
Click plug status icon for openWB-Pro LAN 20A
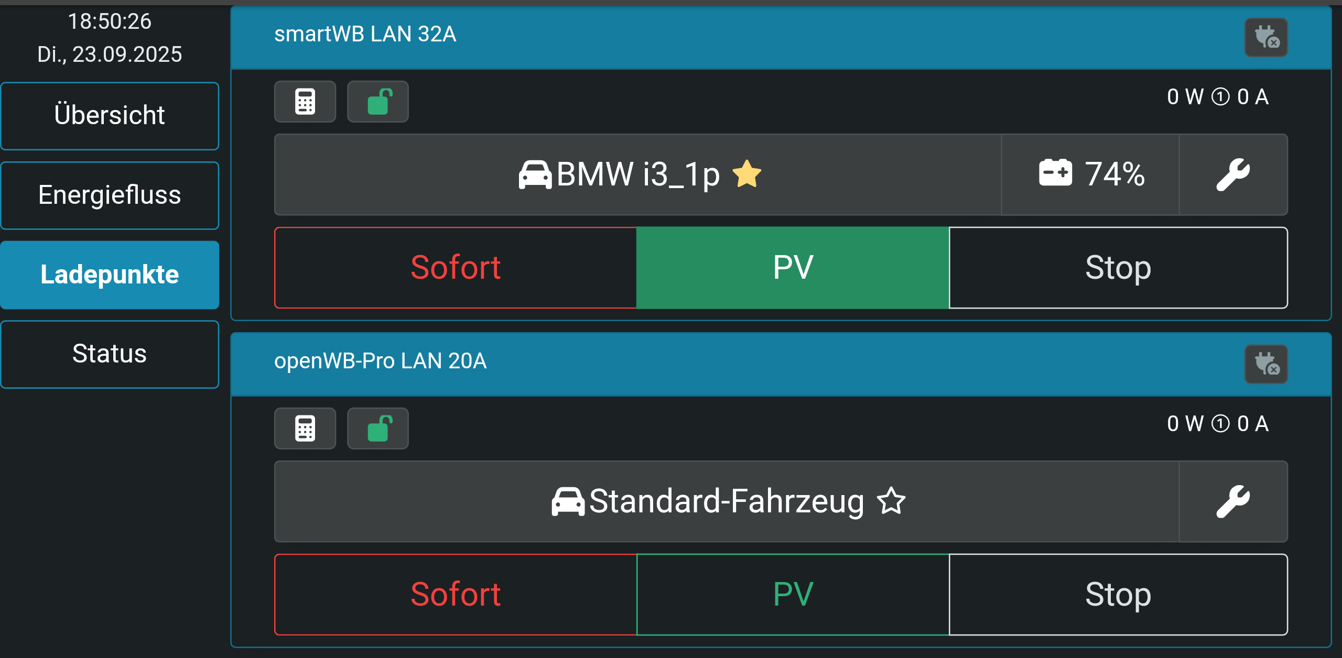1266,365
